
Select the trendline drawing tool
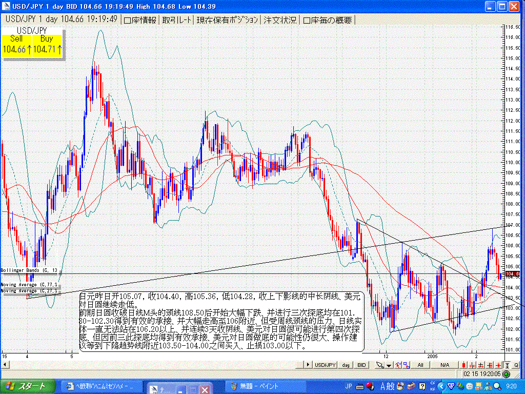tap(398, 365)
